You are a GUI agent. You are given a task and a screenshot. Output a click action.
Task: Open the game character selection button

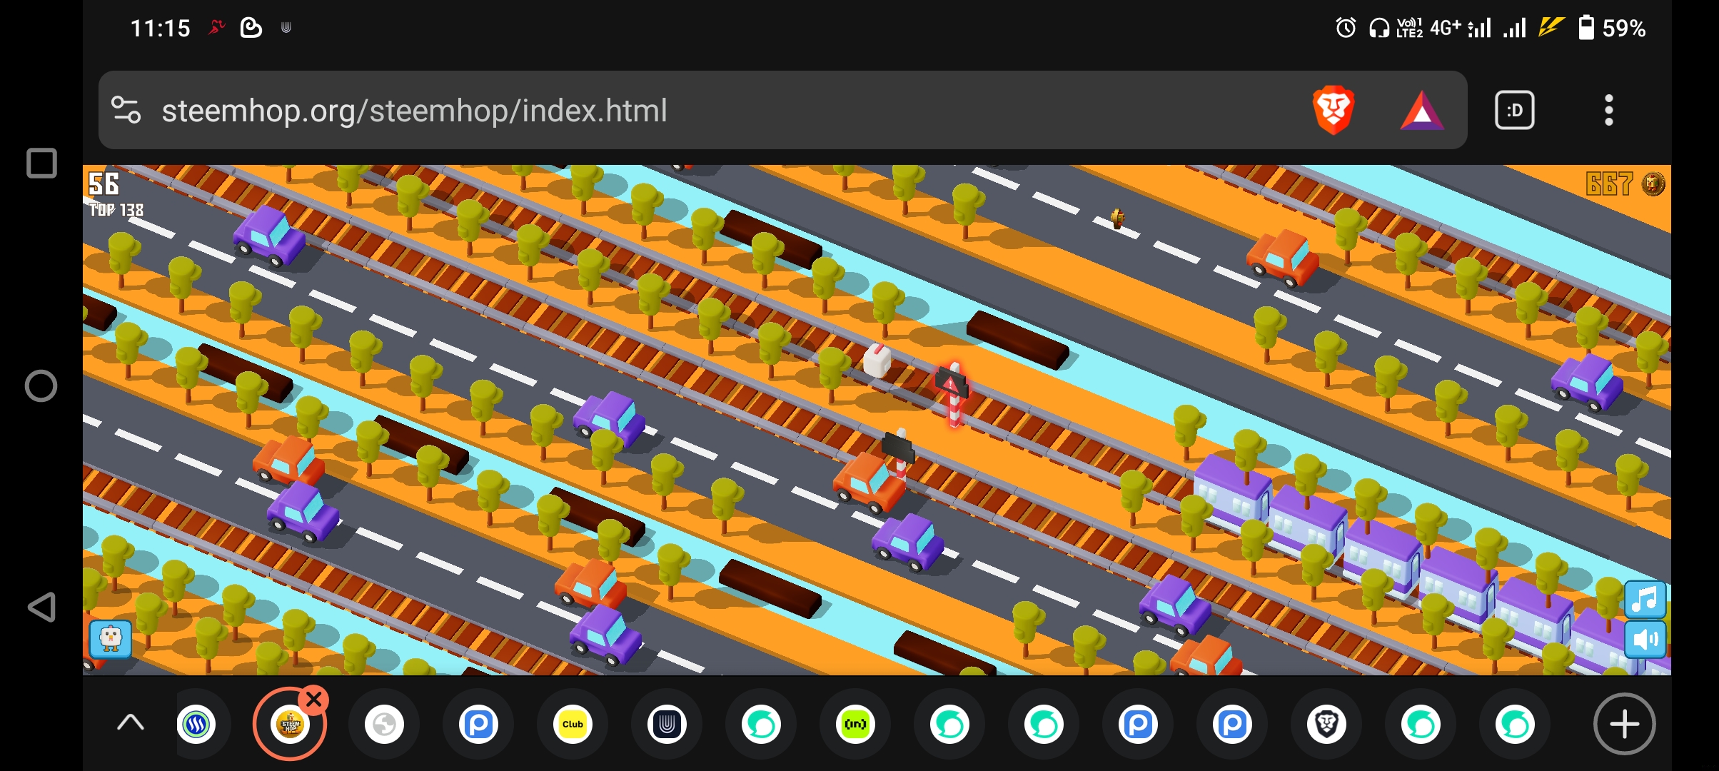110,638
